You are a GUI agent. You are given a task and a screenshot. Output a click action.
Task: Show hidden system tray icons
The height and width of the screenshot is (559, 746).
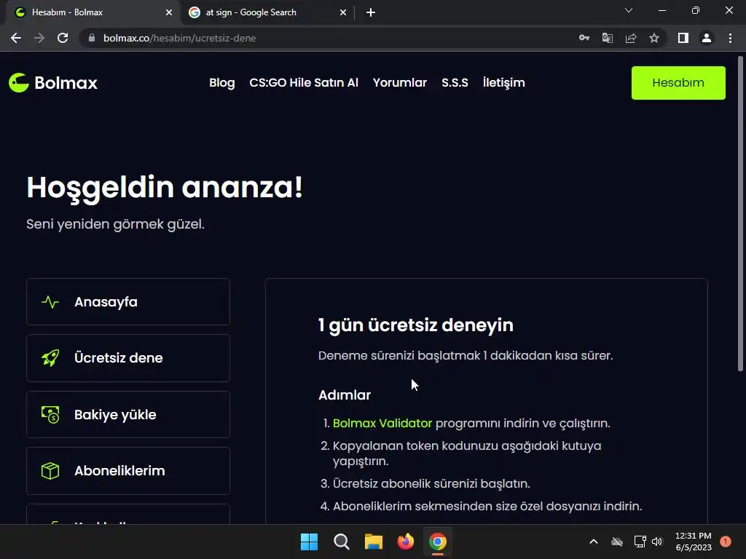[593, 542]
